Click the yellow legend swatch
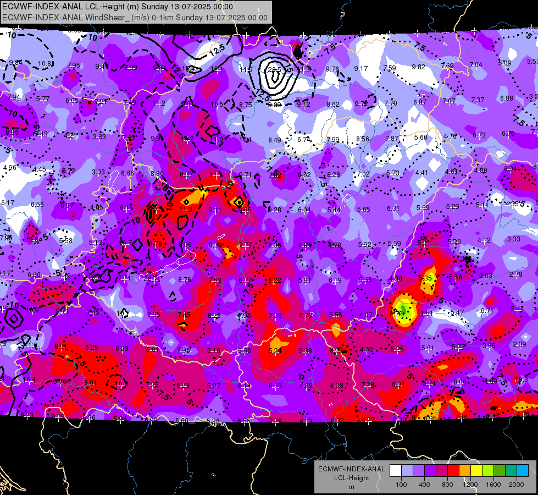This screenshot has width=538, height=495. [x=476, y=471]
